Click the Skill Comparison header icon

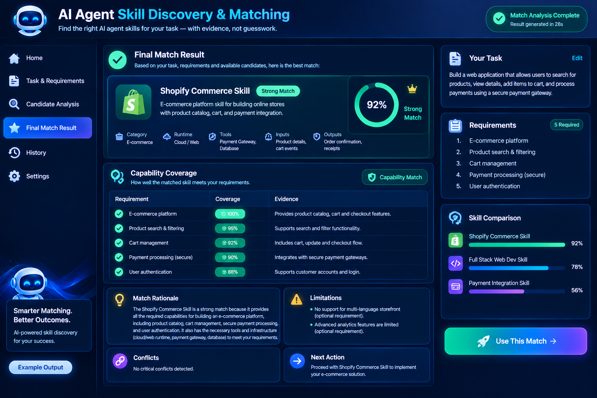pos(455,218)
